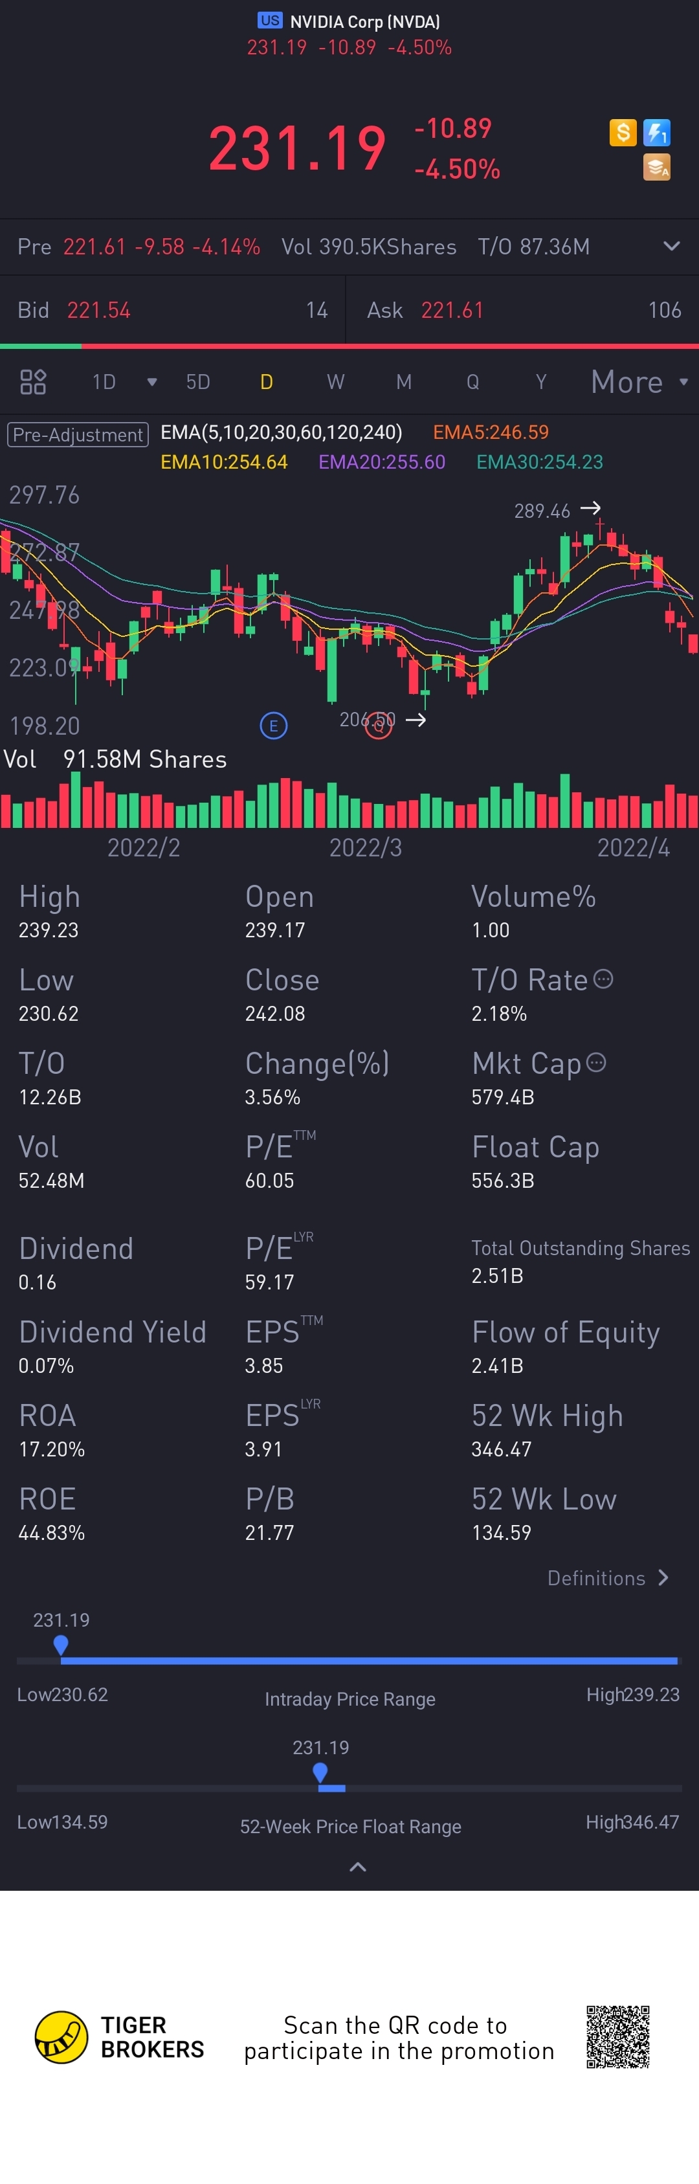The height and width of the screenshot is (2184, 699).
Task: Tap the Tiger Brokers logo
Action: 61,2036
